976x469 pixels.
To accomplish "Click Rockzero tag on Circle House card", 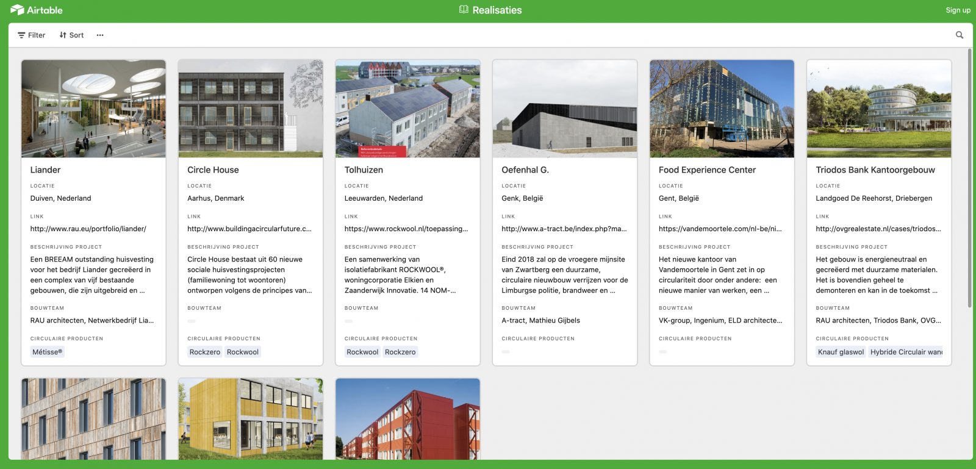I will (205, 352).
